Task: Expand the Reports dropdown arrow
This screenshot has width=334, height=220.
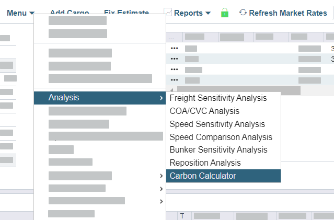Action: [209, 14]
